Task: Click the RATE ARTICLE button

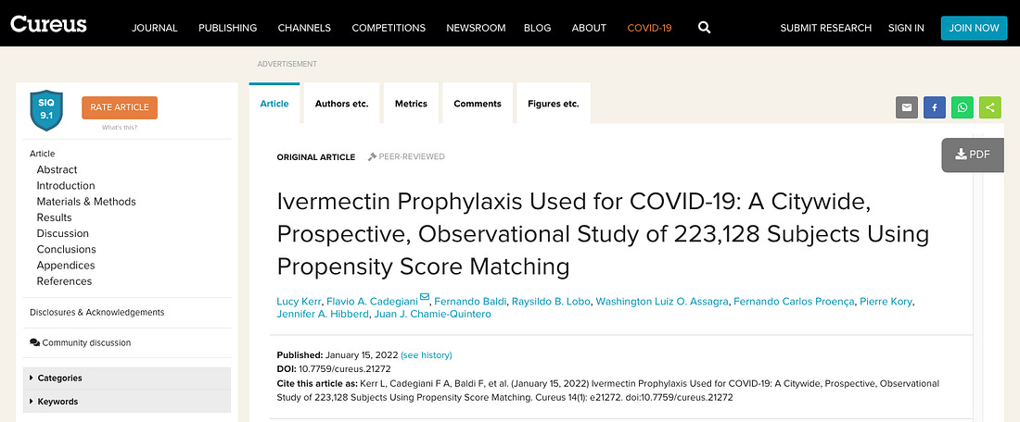Action: (x=120, y=107)
